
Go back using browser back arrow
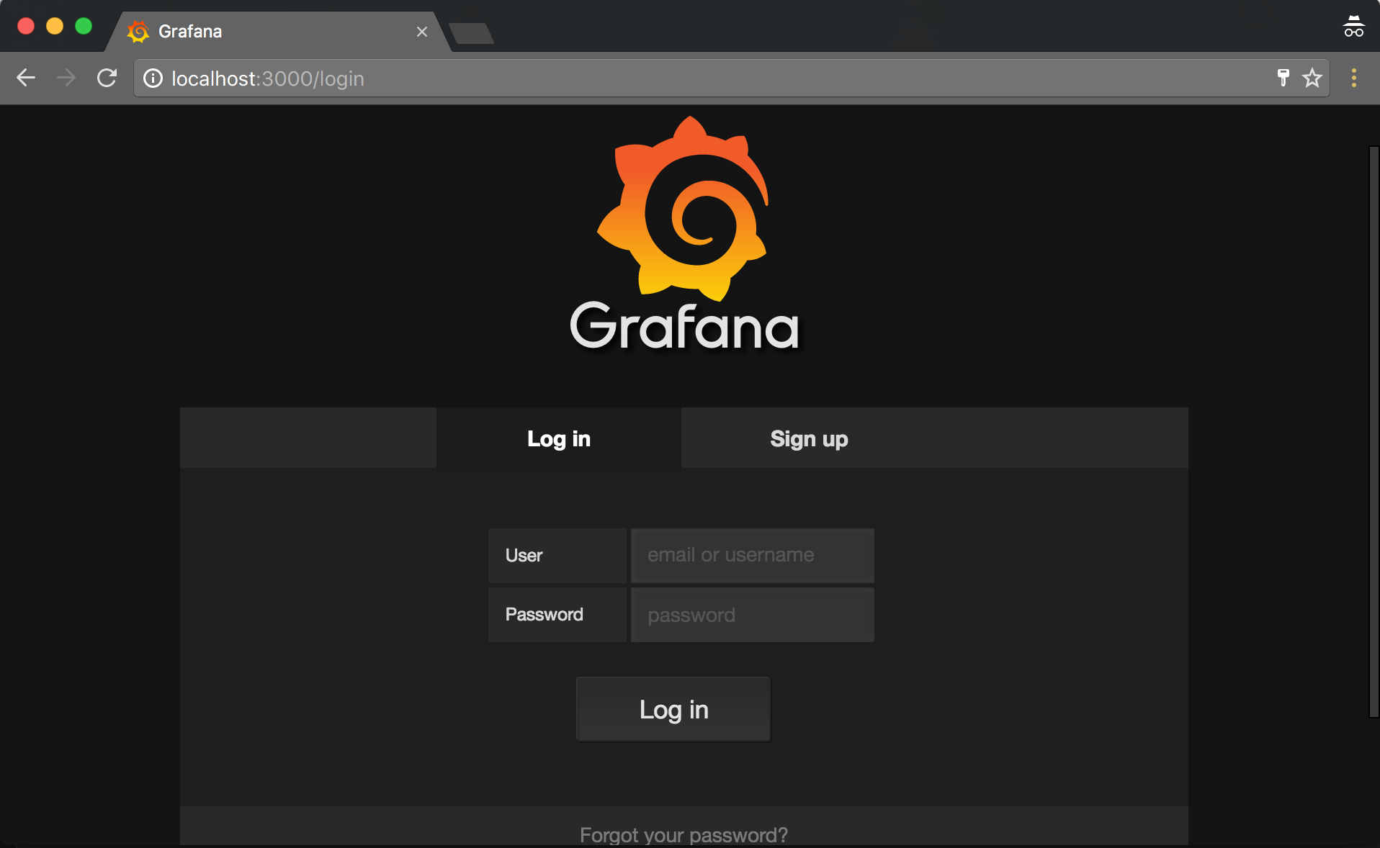coord(26,78)
